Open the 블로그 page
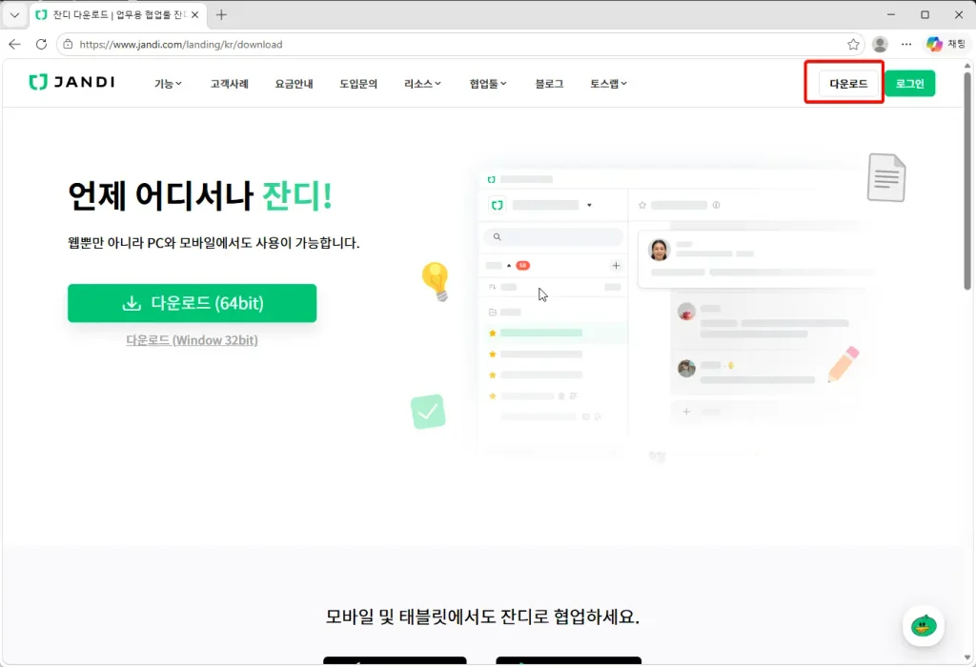976x667 pixels. click(x=549, y=84)
